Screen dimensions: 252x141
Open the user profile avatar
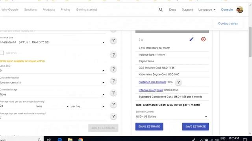(240, 10)
